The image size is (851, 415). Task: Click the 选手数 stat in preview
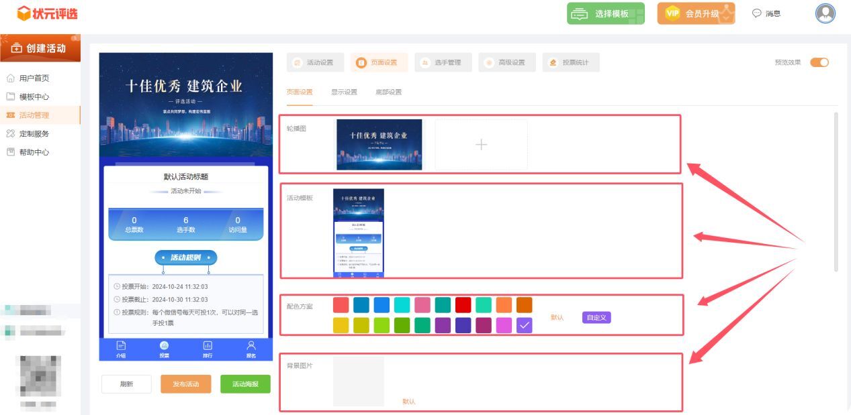tap(186, 225)
